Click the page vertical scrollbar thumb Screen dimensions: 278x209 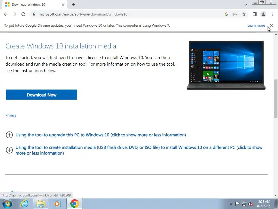coord(276,99)
